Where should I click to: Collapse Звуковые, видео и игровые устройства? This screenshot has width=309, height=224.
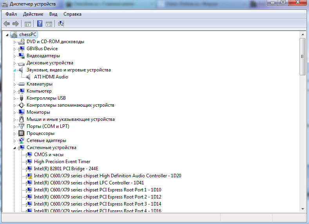point(14,70)
